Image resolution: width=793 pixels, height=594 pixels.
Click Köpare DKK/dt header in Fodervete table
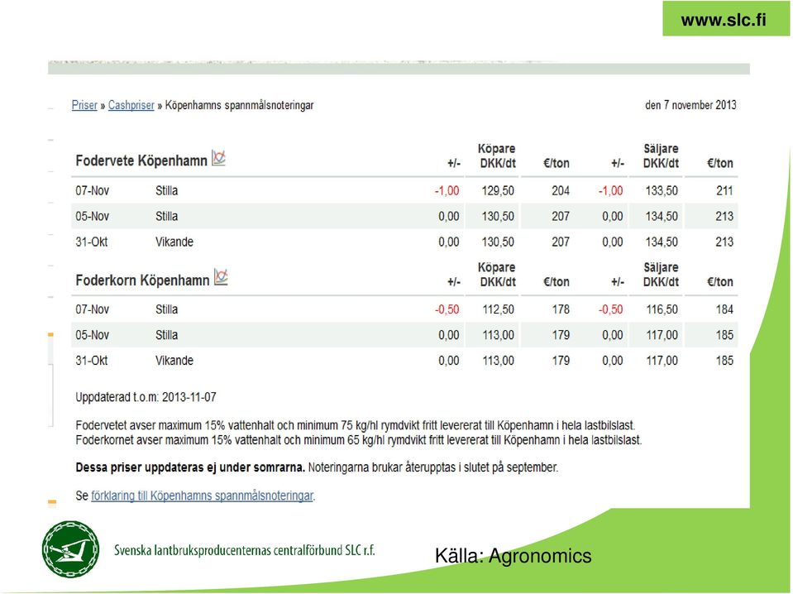[498, 156]
